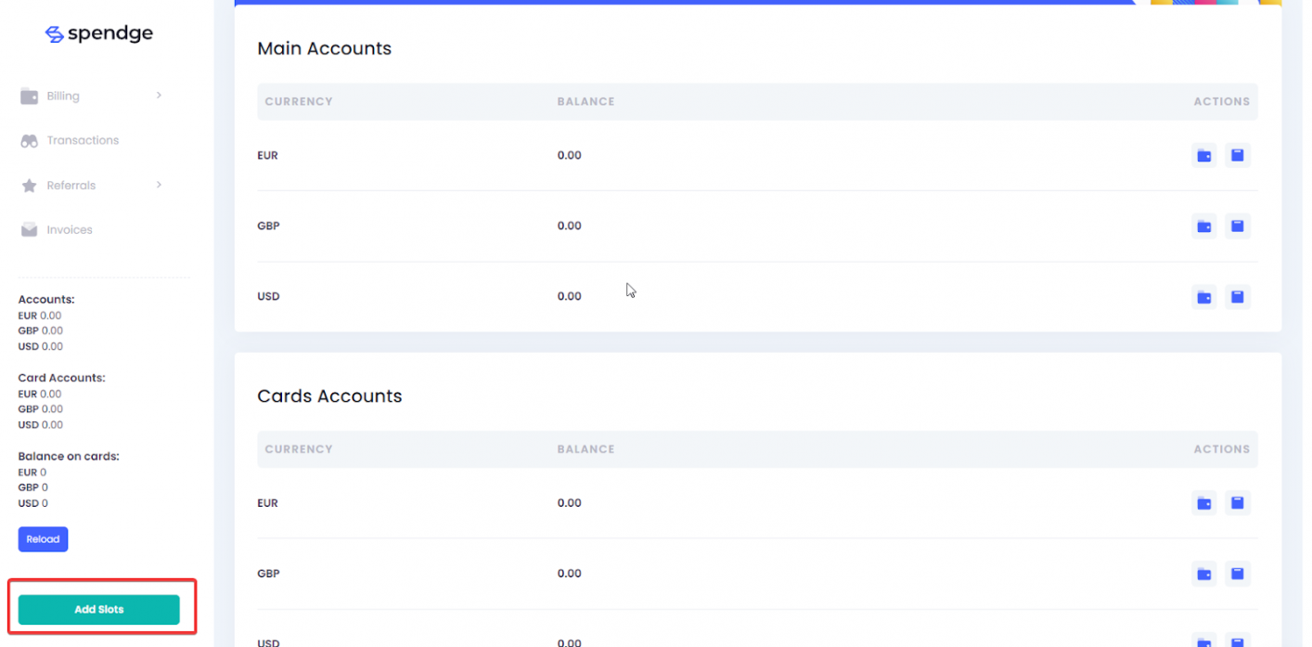Click "EUR 0" under Balance on cards
The width and height of the screenshot is (1312, 647).
32,472
